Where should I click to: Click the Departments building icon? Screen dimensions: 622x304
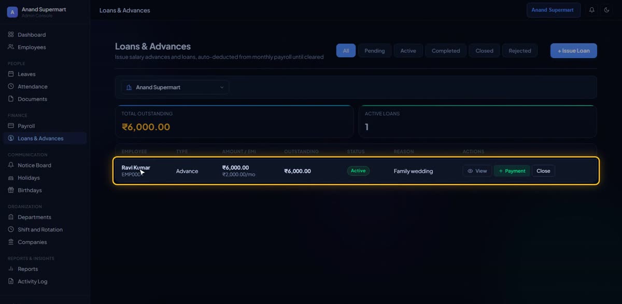point(11,217)
